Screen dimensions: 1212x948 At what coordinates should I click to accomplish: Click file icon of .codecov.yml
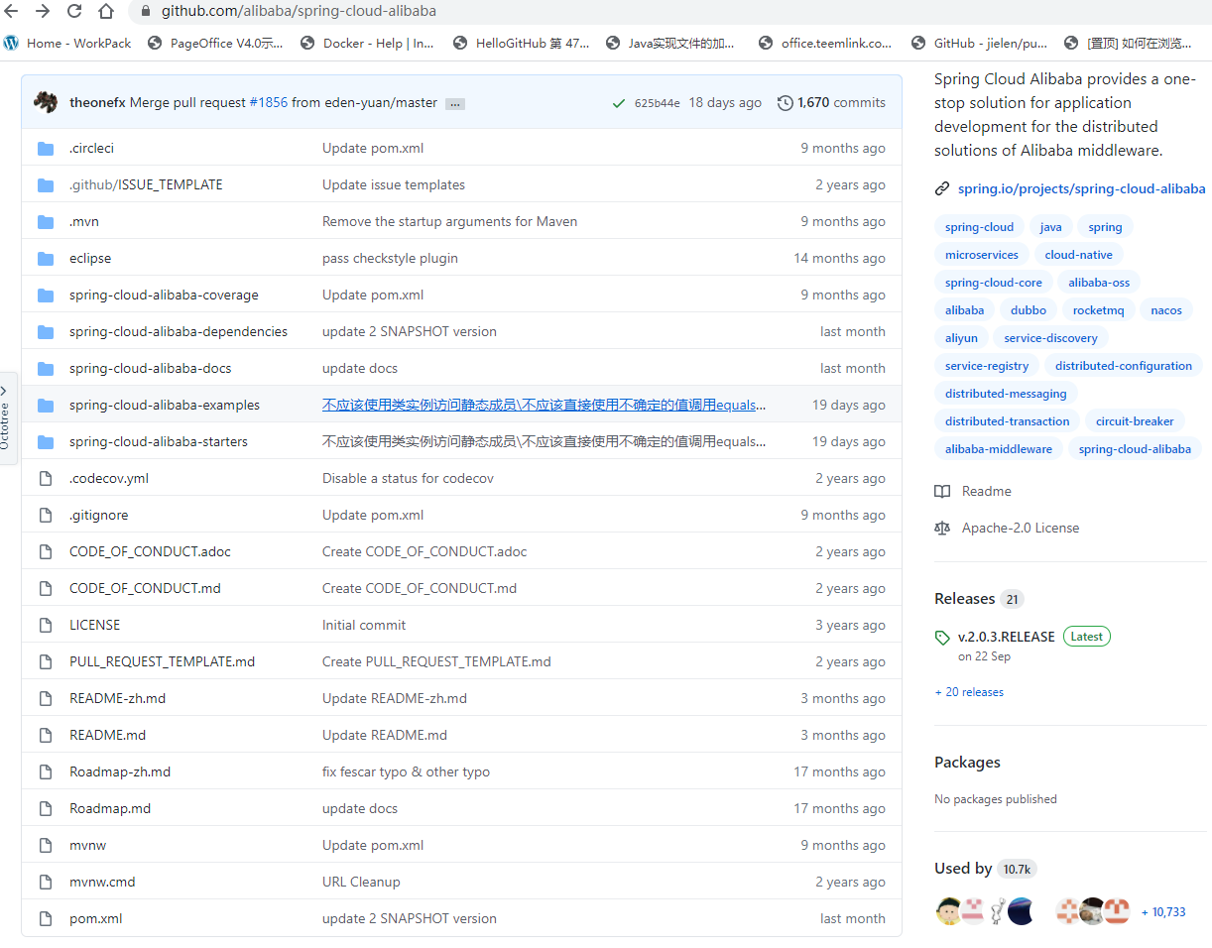tap(46, 478)
